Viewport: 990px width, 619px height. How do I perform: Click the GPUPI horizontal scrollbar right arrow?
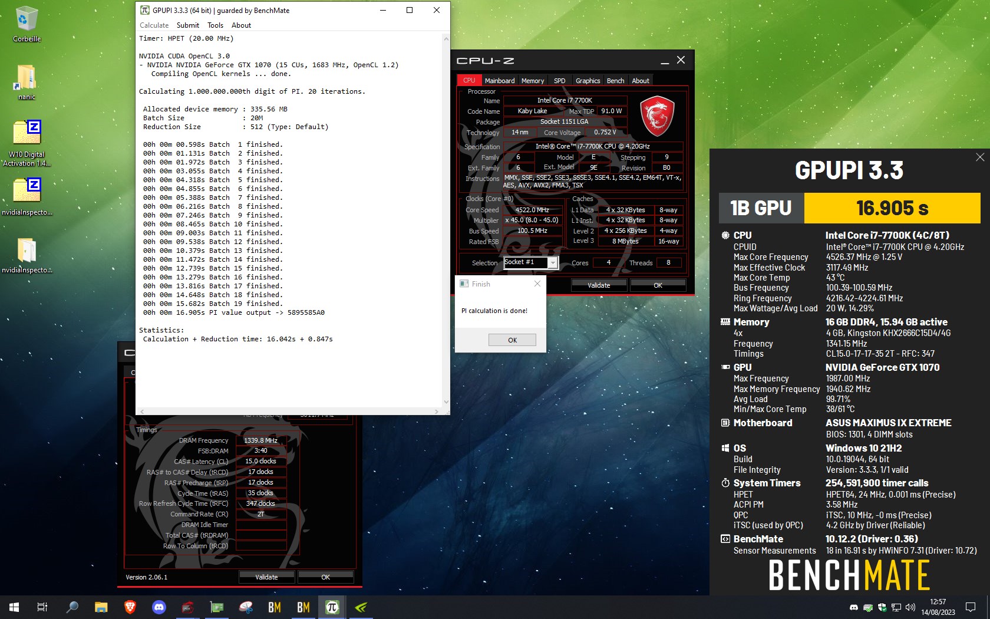coord(437,411)
